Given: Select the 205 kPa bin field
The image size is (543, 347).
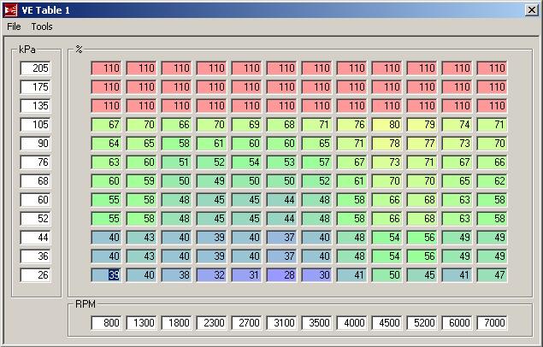Looking at the screenshot, I should [x=35, y=68].
